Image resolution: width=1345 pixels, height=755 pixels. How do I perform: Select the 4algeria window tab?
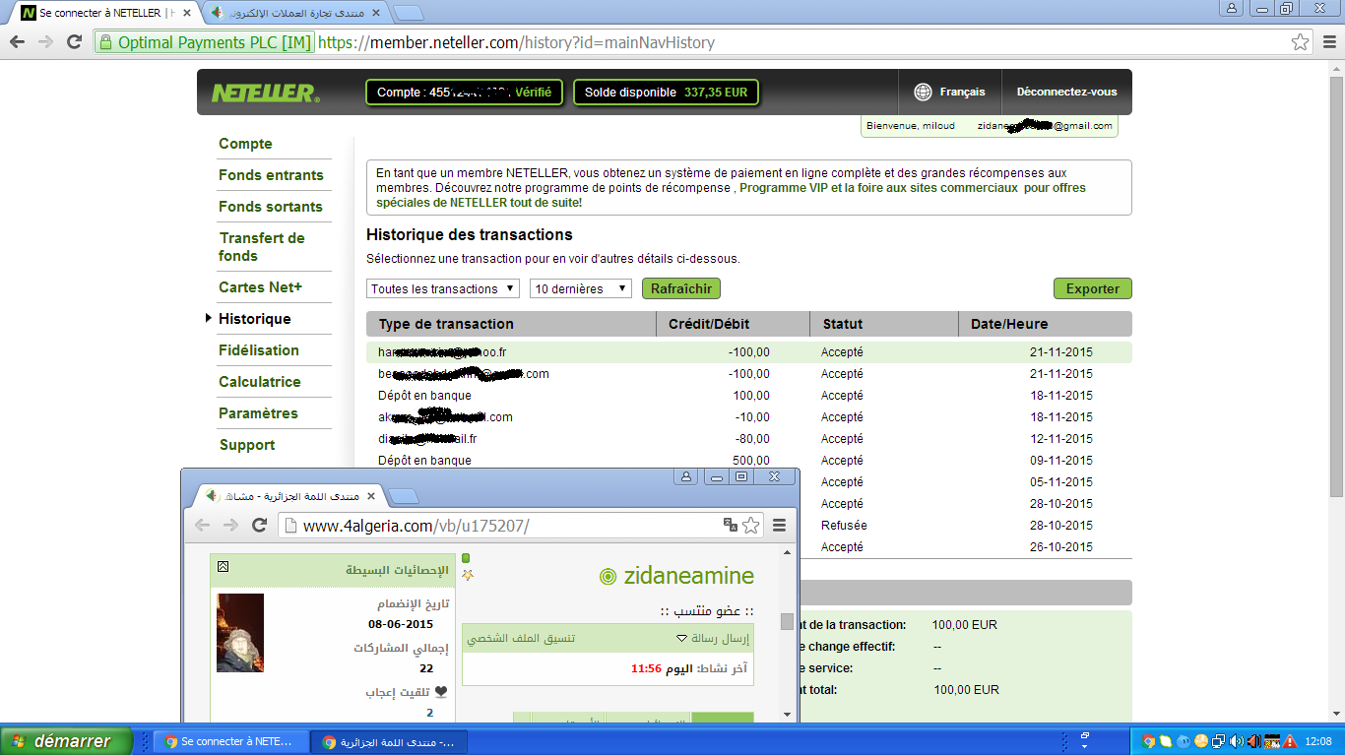click(x=288, y=495)
